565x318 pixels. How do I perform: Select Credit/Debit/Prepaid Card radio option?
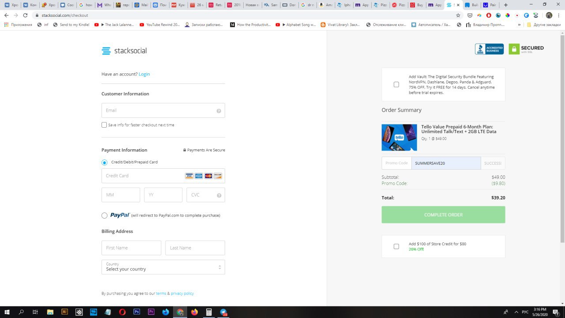[x=105, y=163]
